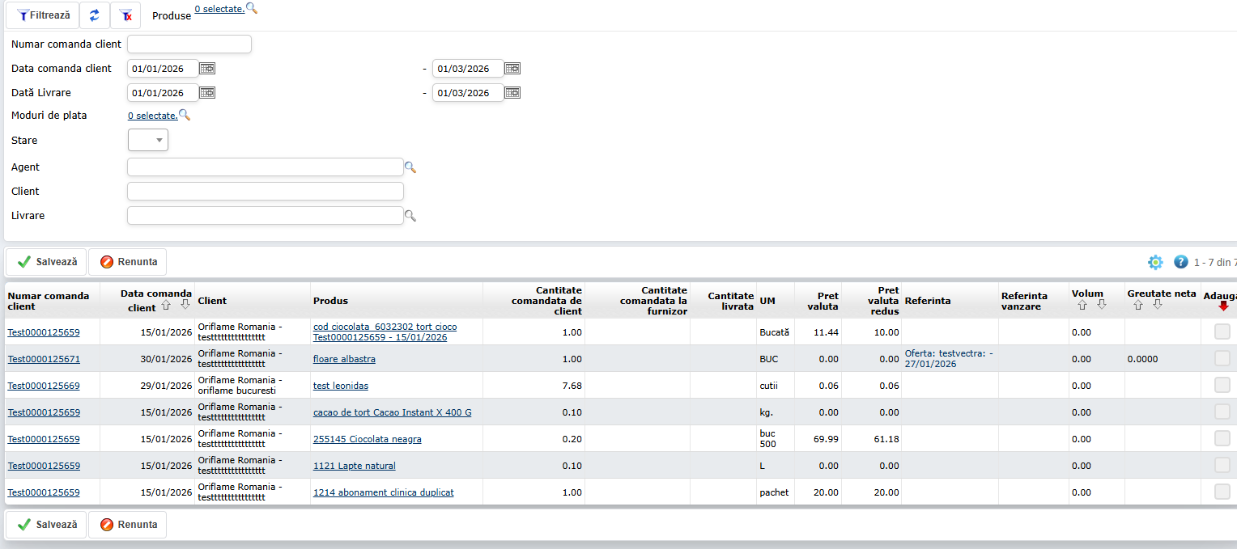Click the clear filter icon

[125, 15]
